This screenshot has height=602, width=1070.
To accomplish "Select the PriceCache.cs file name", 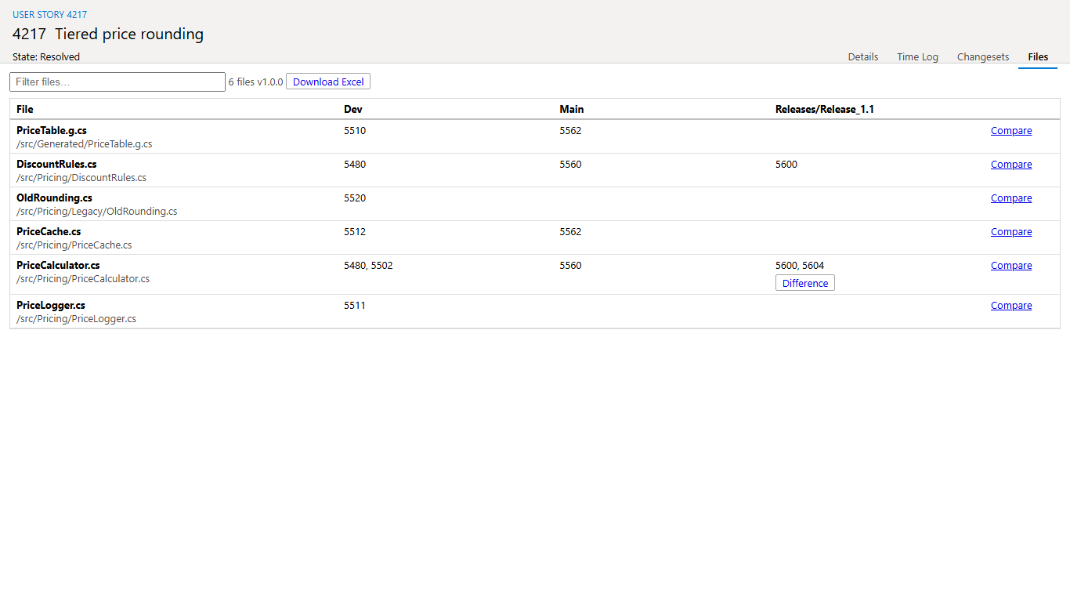I will 49,232.
